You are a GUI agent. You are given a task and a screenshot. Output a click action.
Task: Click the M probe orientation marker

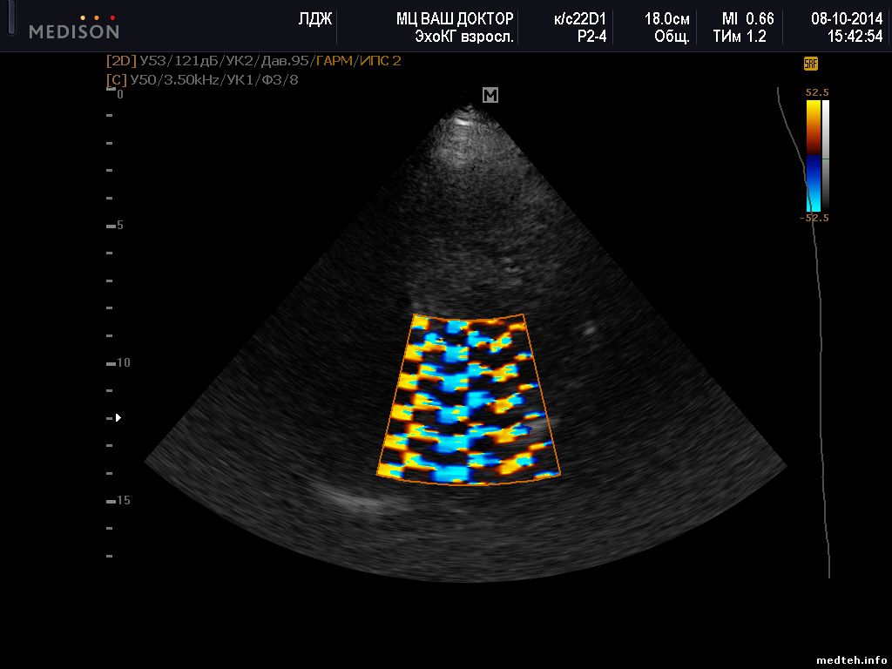(490, 96)
